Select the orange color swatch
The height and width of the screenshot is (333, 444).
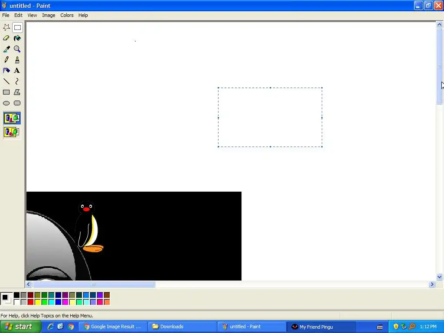tap(107, 302)
